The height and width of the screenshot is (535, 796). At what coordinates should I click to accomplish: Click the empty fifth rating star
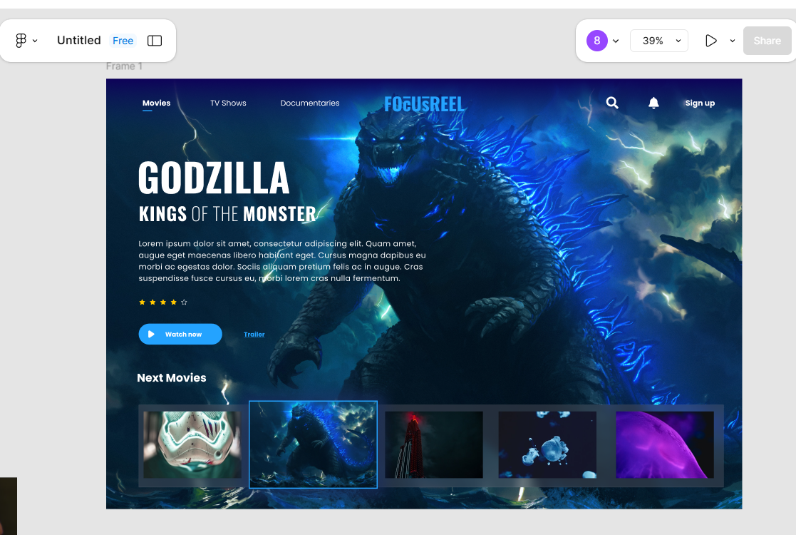coord(185,302)
